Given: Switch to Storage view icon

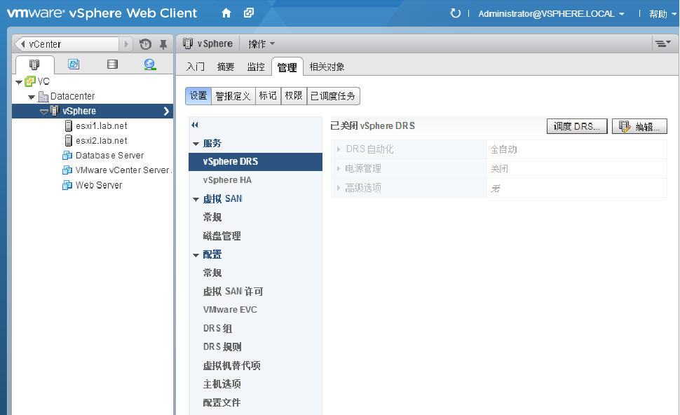Looking at the screenshot, I should (x=112, y=64).
